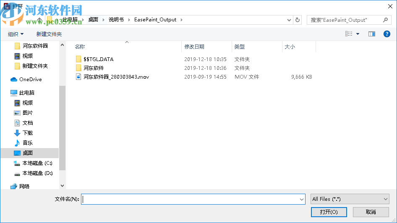
Task: Click the change view layout icon
Action: point(349,34)
